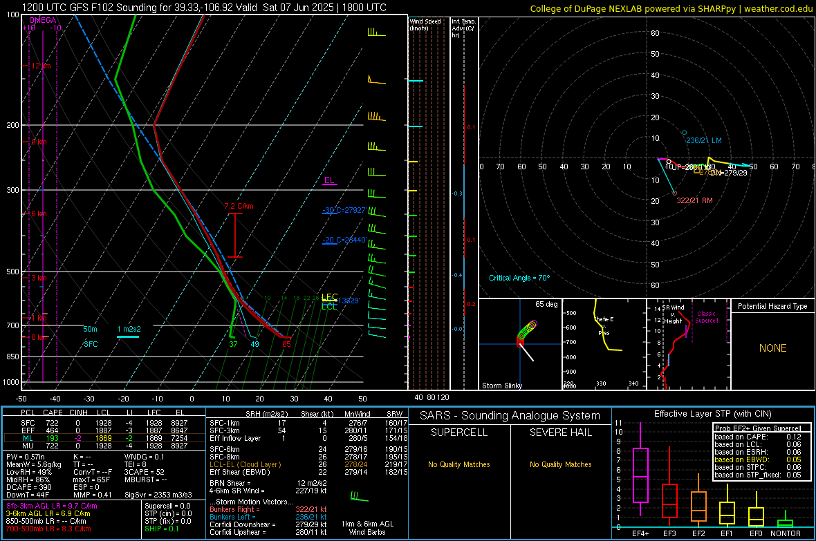Click the red EF3 box plot
The image size is (816, 541).
click(x=669, y=500)
